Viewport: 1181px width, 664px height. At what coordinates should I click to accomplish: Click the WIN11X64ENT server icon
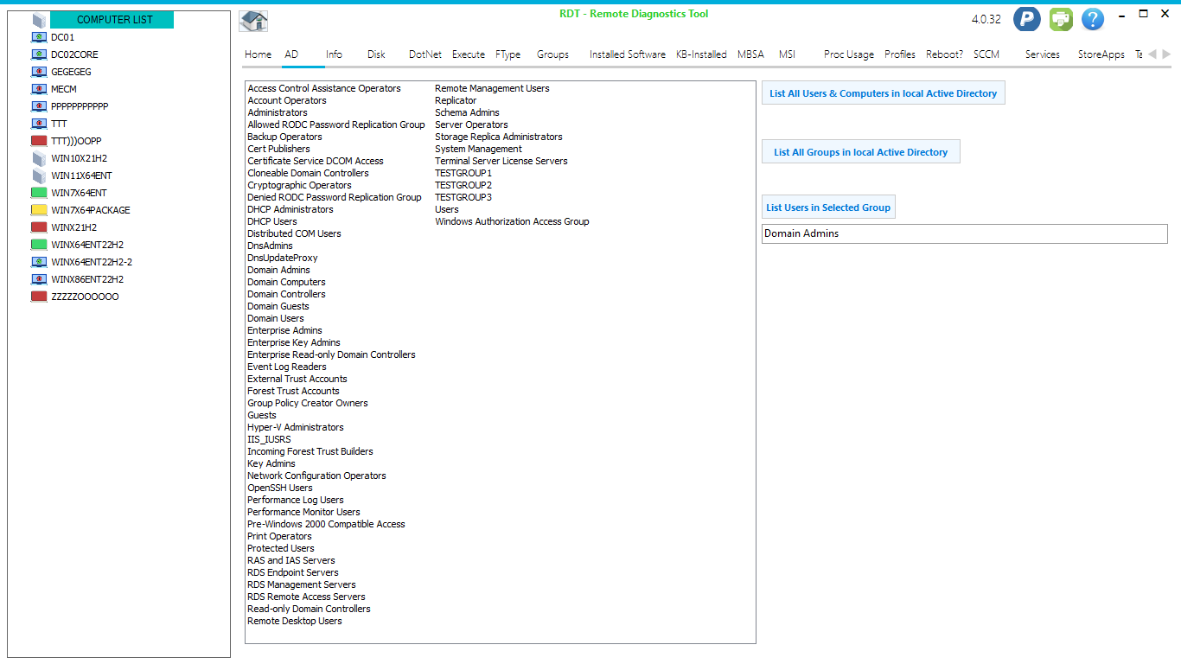39,176
